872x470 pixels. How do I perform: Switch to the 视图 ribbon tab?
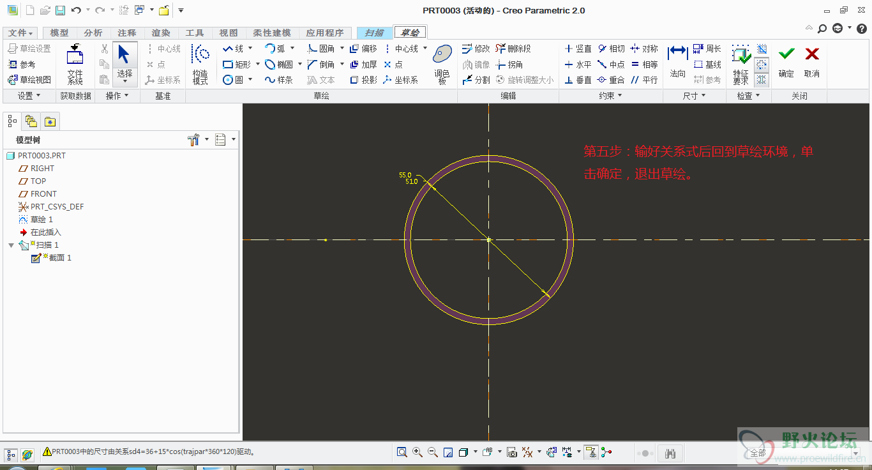tap(229, 33)
